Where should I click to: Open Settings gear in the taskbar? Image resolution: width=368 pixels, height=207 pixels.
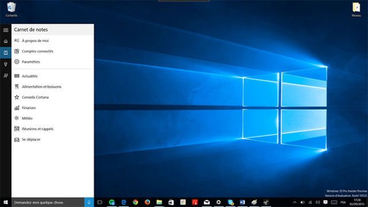pyautogui.click(x=218, y=202)
